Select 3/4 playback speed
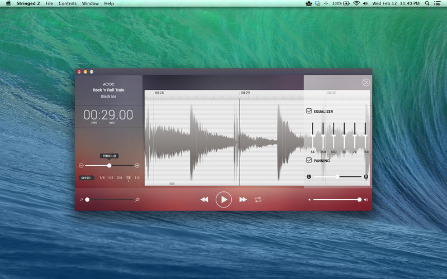 pyautogui.click(x=119, y=177)
